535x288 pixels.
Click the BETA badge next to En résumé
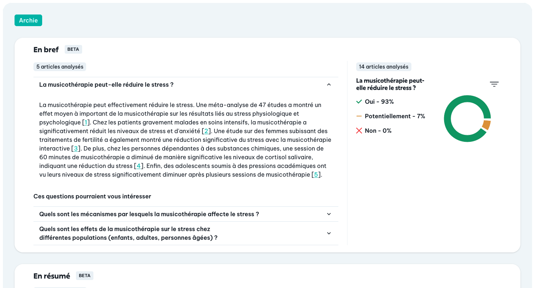click(84, 276)
